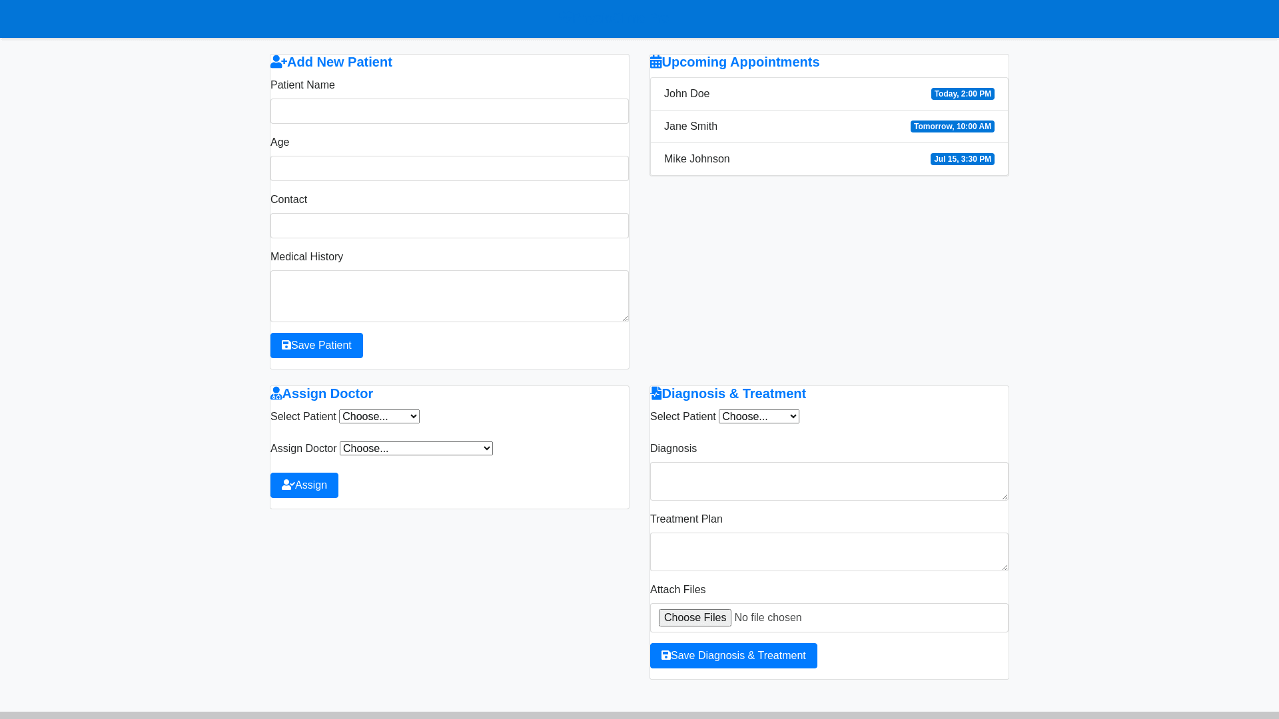
Task: Click the Medical History text area
Action: [449, 296]
